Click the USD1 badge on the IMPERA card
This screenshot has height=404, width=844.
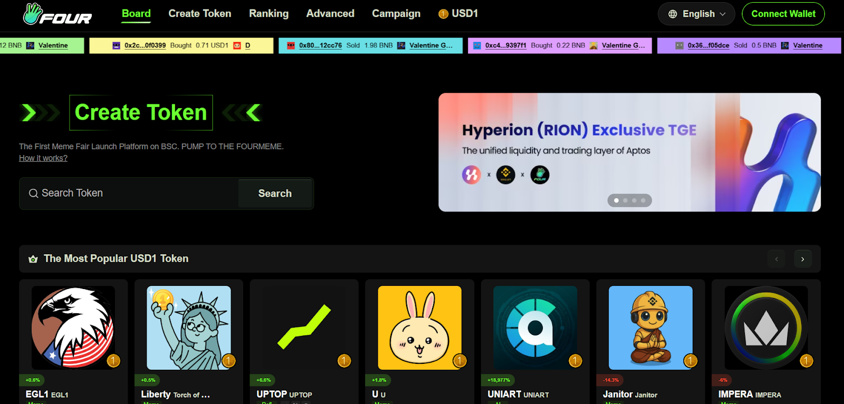coord(807,361)
